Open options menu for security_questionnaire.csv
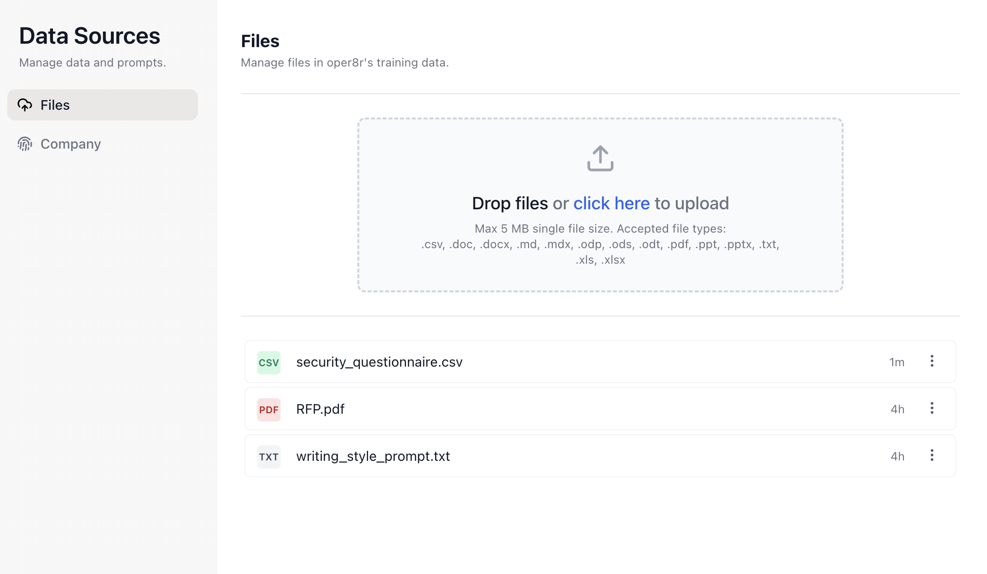This screenshot has width=987, height=574. point(932,361)
